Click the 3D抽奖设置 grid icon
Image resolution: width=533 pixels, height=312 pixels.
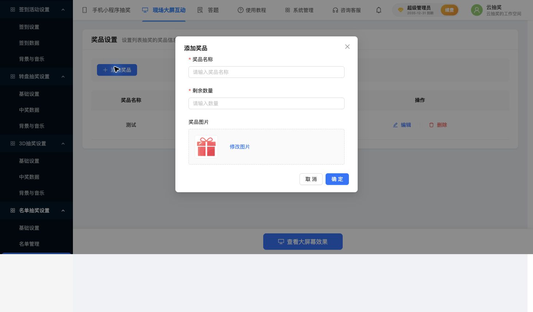(x=13, y=143)
